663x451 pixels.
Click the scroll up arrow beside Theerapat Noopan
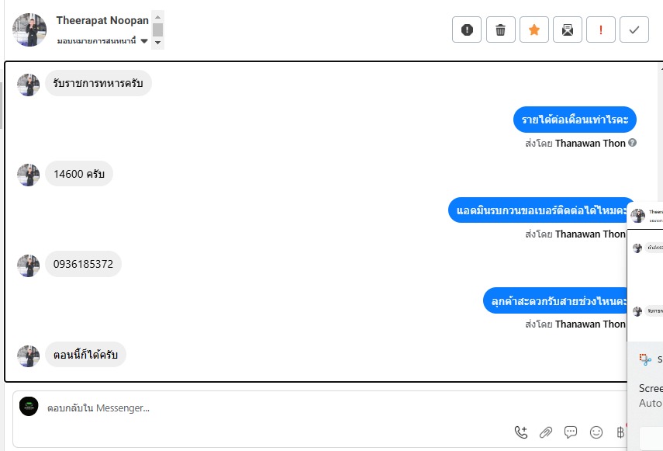coord(157,17)
